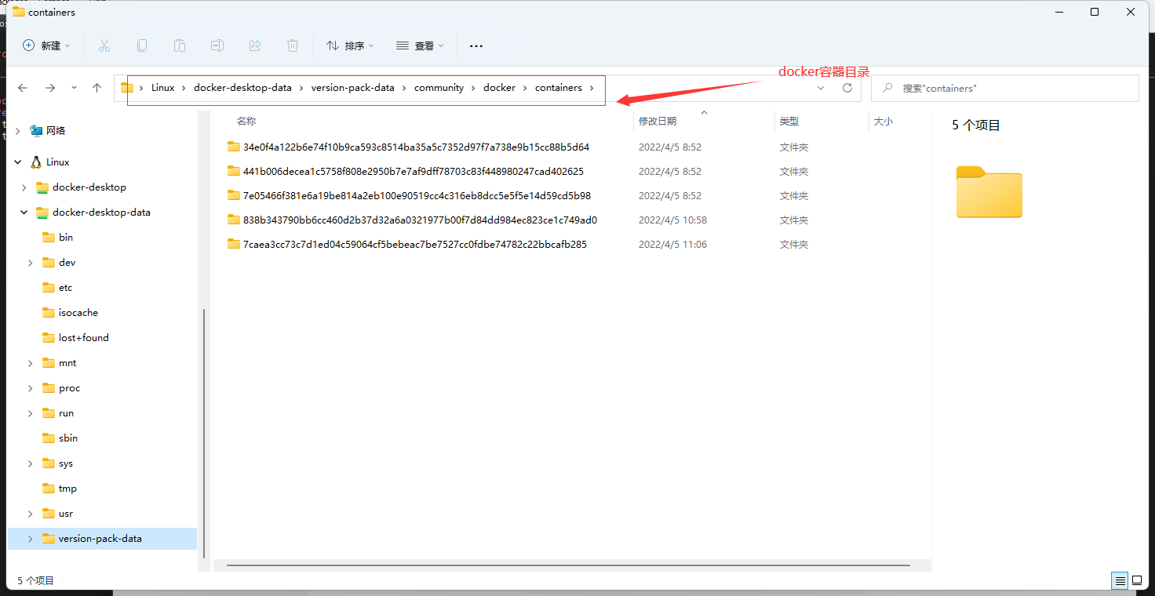This screenshot has width=1155, height=596.
Task: Expand the mnt folder in sidebar
Action: click(31, 363)
